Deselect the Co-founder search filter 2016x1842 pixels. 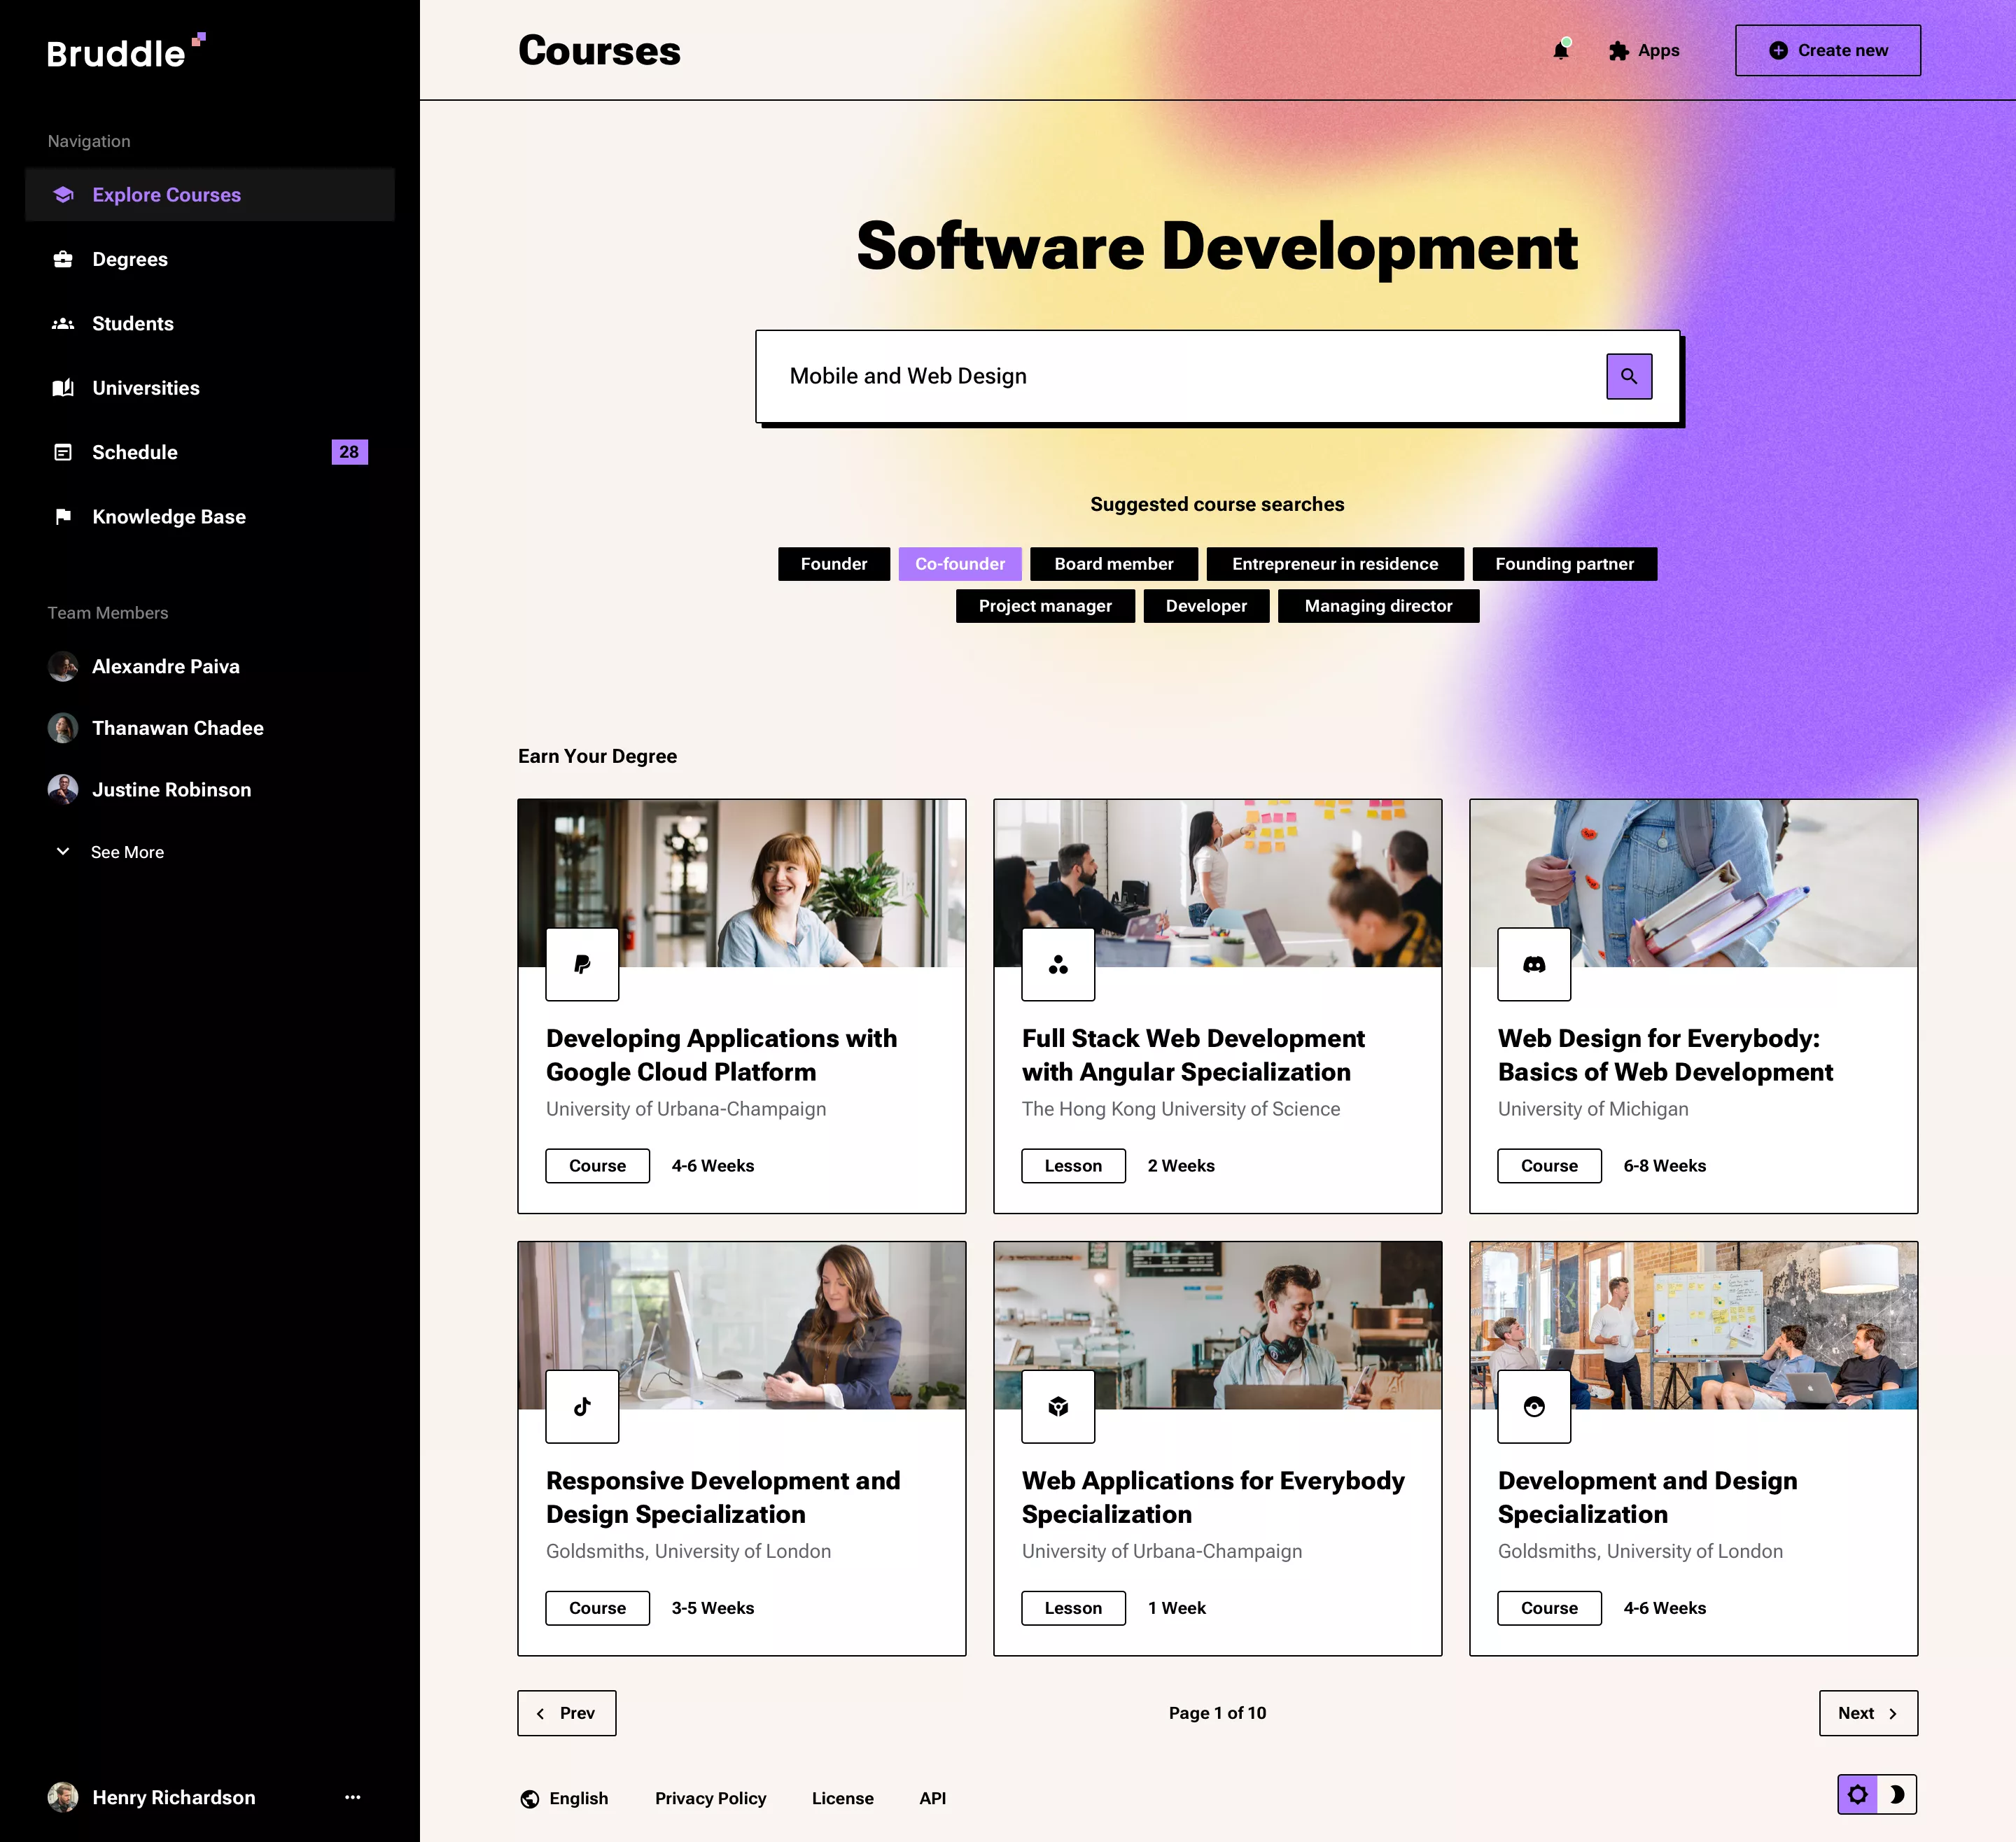point(960,564)
